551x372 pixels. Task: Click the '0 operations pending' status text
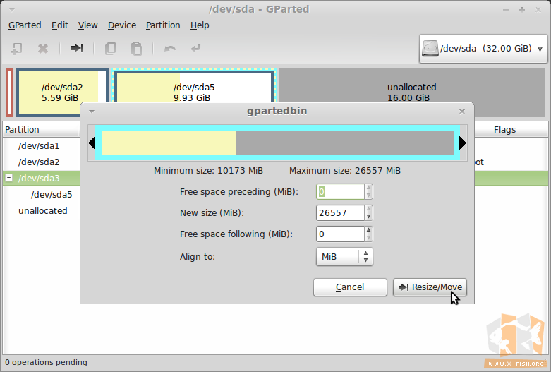click(x=46, y=362)
